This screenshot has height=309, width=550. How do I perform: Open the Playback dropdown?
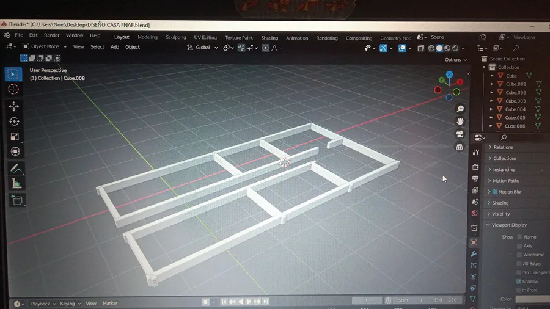pos(43,304)
